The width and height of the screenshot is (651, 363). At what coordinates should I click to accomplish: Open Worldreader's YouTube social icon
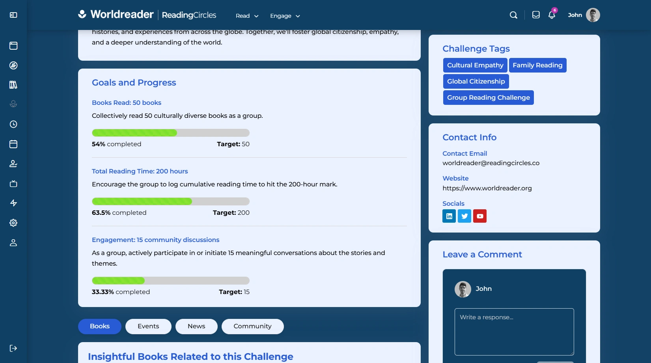pos(480,216)
